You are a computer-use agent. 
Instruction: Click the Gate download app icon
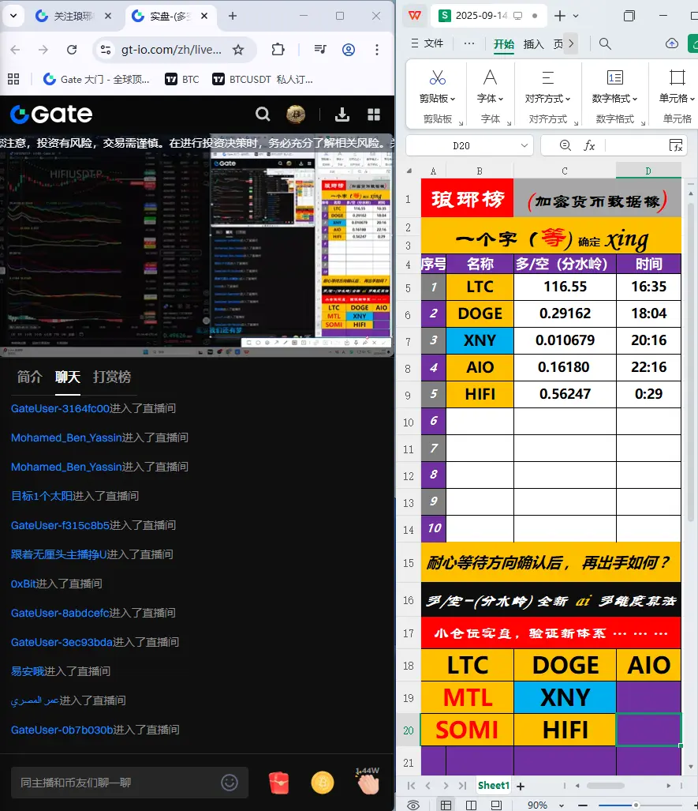[x=342, y=115]
